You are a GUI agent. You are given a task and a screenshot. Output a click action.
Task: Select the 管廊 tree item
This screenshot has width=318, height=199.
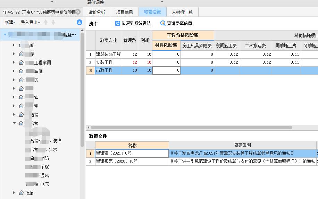[30, 193]
